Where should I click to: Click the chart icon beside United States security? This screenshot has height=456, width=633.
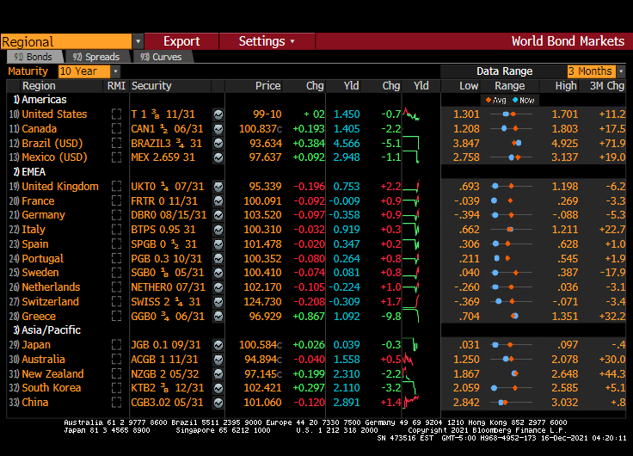218,114
